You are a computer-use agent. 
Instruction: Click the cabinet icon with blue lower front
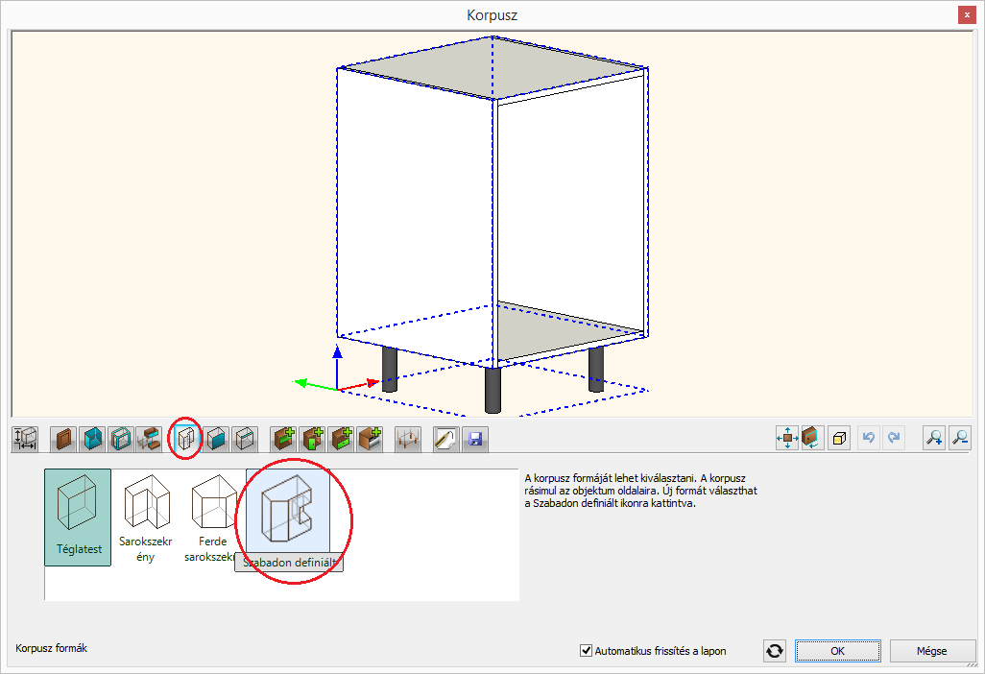216,439
